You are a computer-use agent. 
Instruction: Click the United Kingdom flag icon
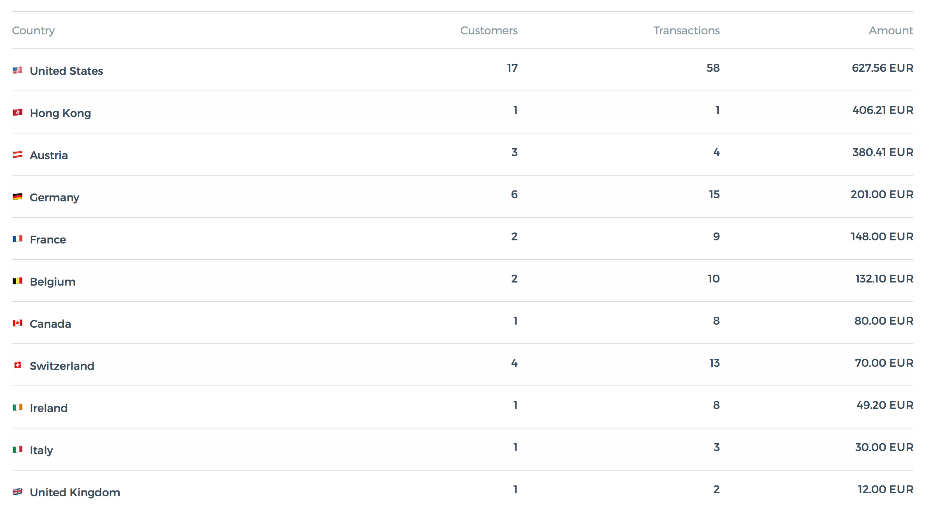pyautogui.click(x=18, y=492)
